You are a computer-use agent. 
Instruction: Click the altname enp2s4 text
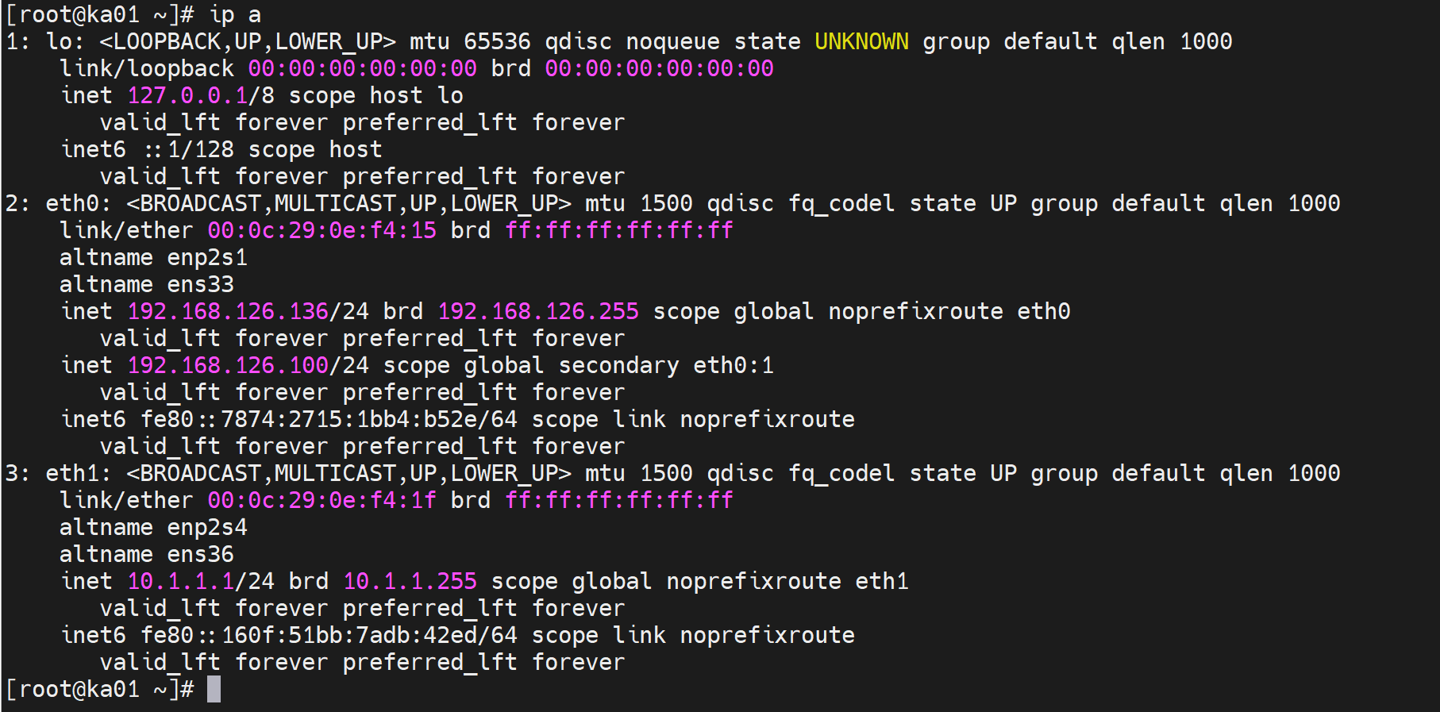153,527
